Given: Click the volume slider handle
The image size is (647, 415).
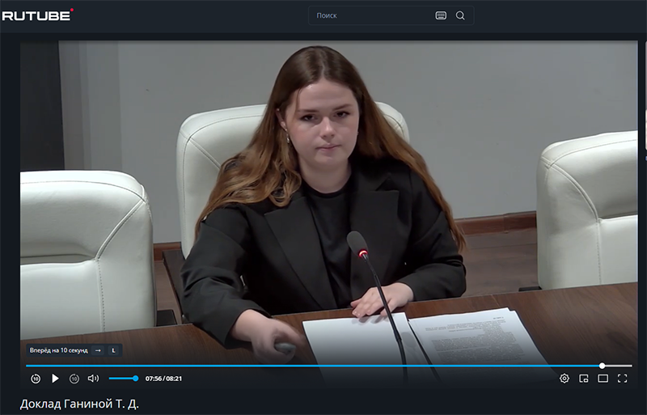Looking at the screenshot, I should pos(135,379).
